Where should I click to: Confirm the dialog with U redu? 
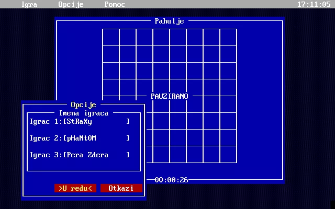(x=75, y=188)
